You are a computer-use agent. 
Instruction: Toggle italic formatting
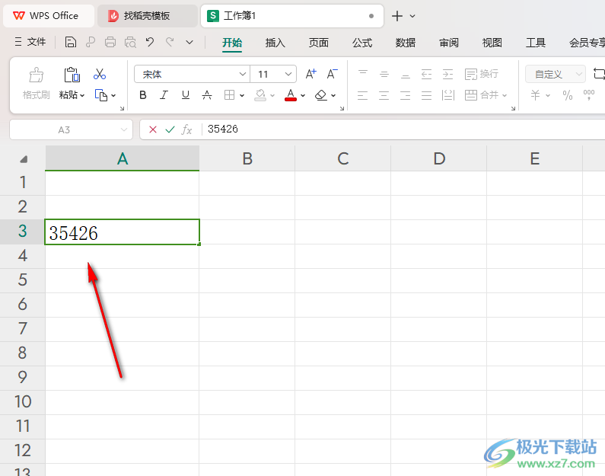(164, 95)
